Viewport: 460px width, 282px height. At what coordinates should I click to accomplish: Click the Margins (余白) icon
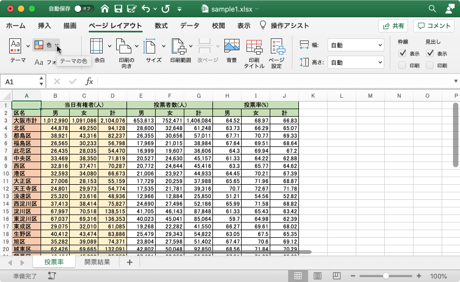(97, 46)
